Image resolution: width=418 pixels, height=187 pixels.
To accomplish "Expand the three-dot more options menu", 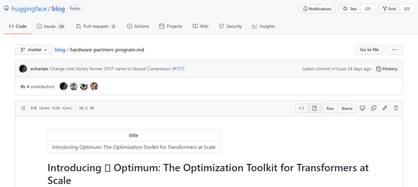I will click(395, 50).
